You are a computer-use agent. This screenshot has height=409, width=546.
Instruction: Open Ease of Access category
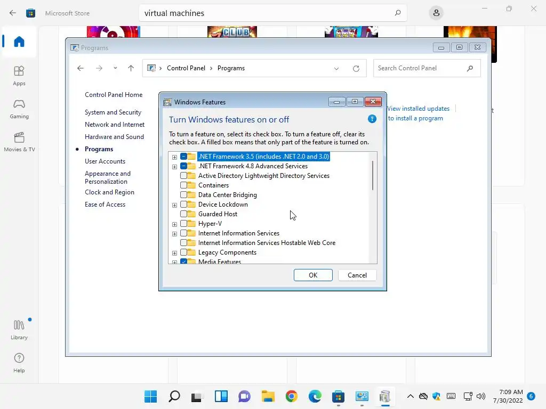[105, 204]
